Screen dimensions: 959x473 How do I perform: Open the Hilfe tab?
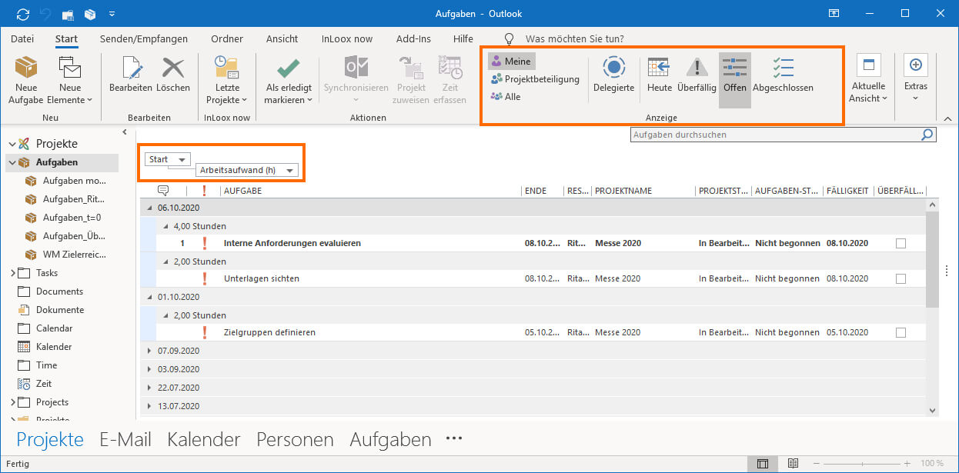[463, 38]
